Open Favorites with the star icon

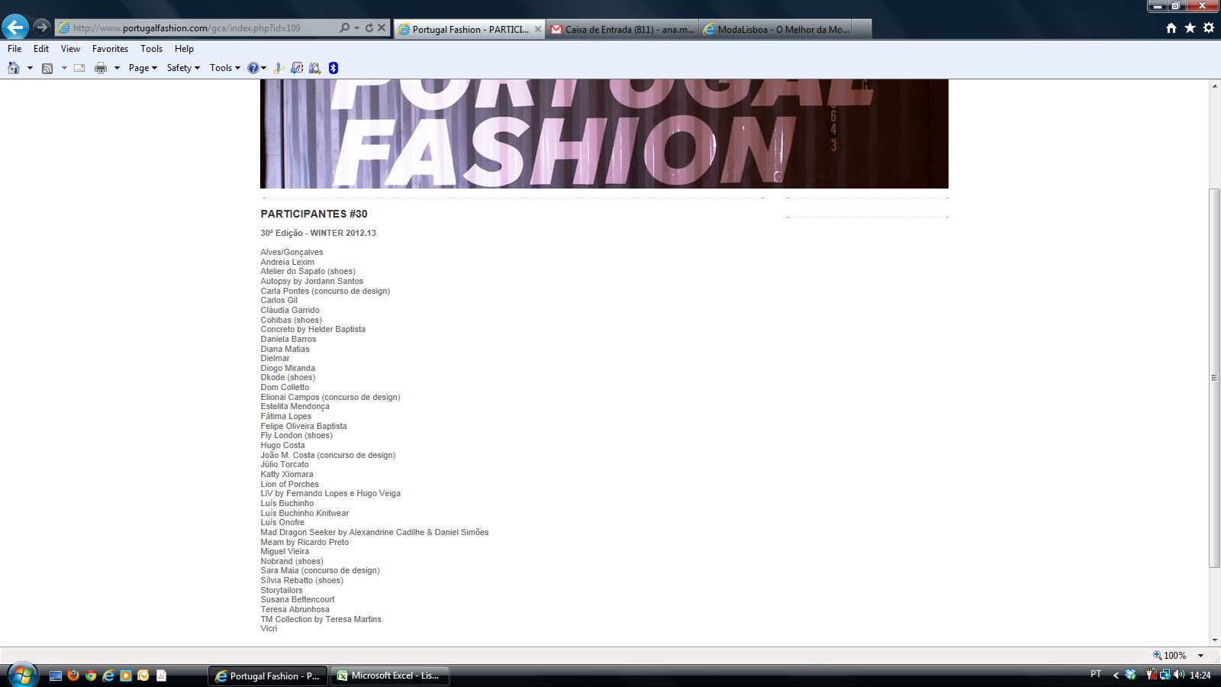point(1190,28)
